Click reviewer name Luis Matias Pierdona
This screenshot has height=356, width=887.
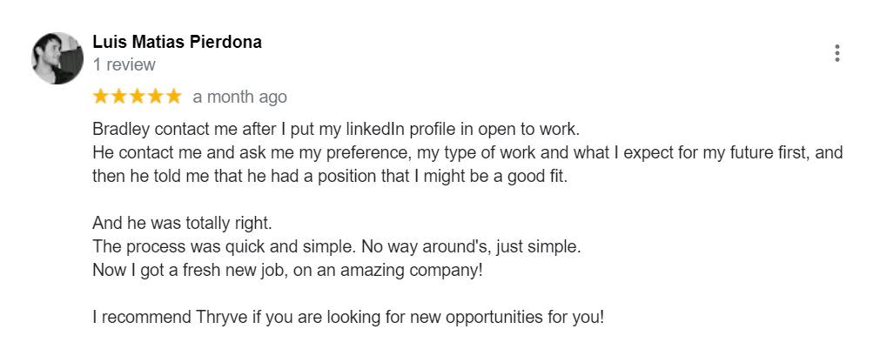pos(177,42)
